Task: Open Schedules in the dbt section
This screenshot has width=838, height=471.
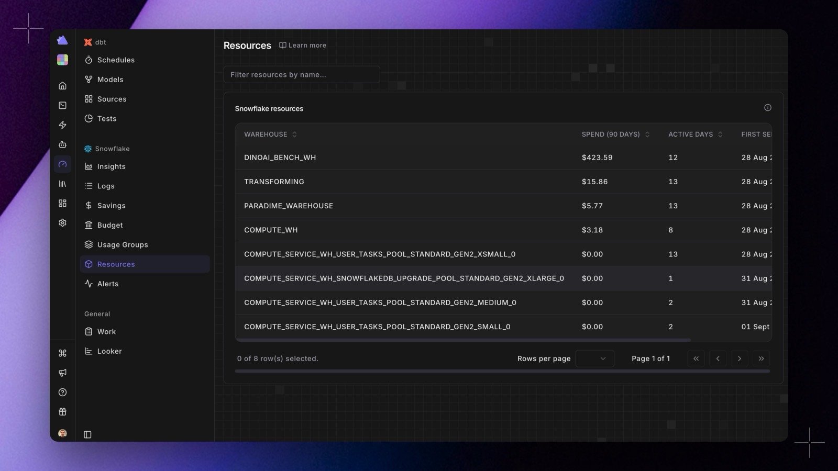Action: [x=145, y=60]
